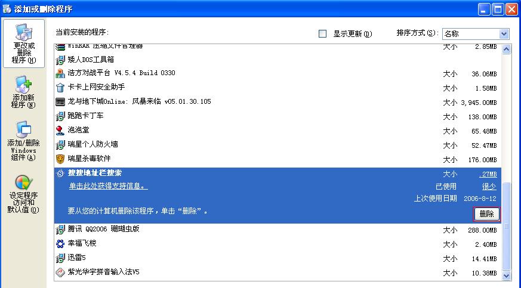Click the scrollbar down arrow
The image size is (521, 288).
pos(507,275)
